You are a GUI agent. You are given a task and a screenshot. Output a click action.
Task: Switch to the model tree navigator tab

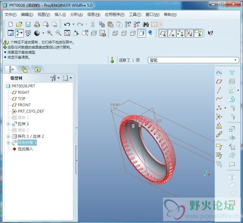(11, 69)
